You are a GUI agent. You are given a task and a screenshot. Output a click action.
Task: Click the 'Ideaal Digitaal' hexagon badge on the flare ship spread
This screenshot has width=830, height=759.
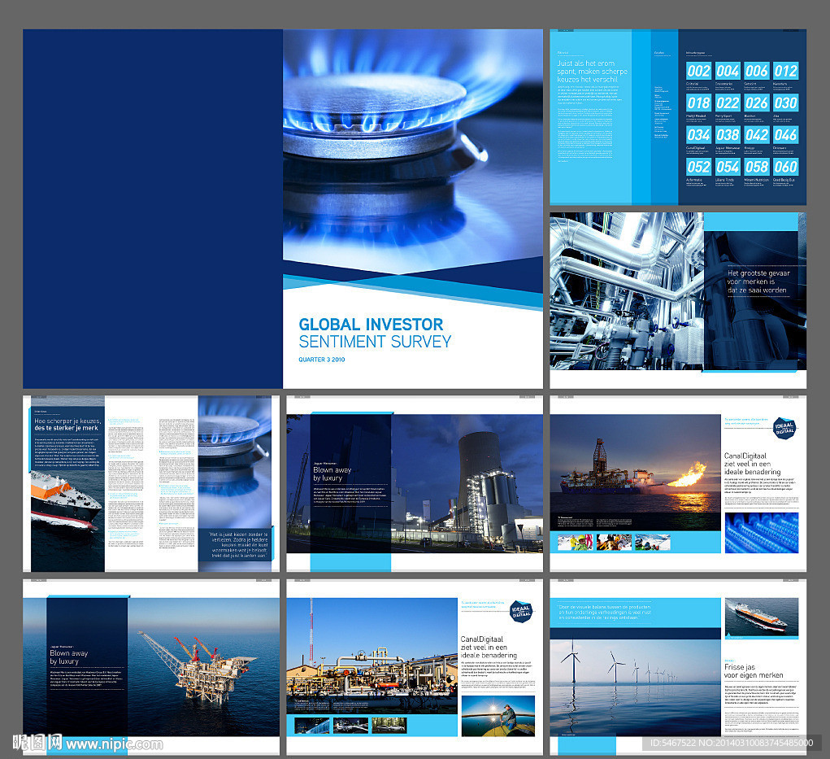coord(784,428)
